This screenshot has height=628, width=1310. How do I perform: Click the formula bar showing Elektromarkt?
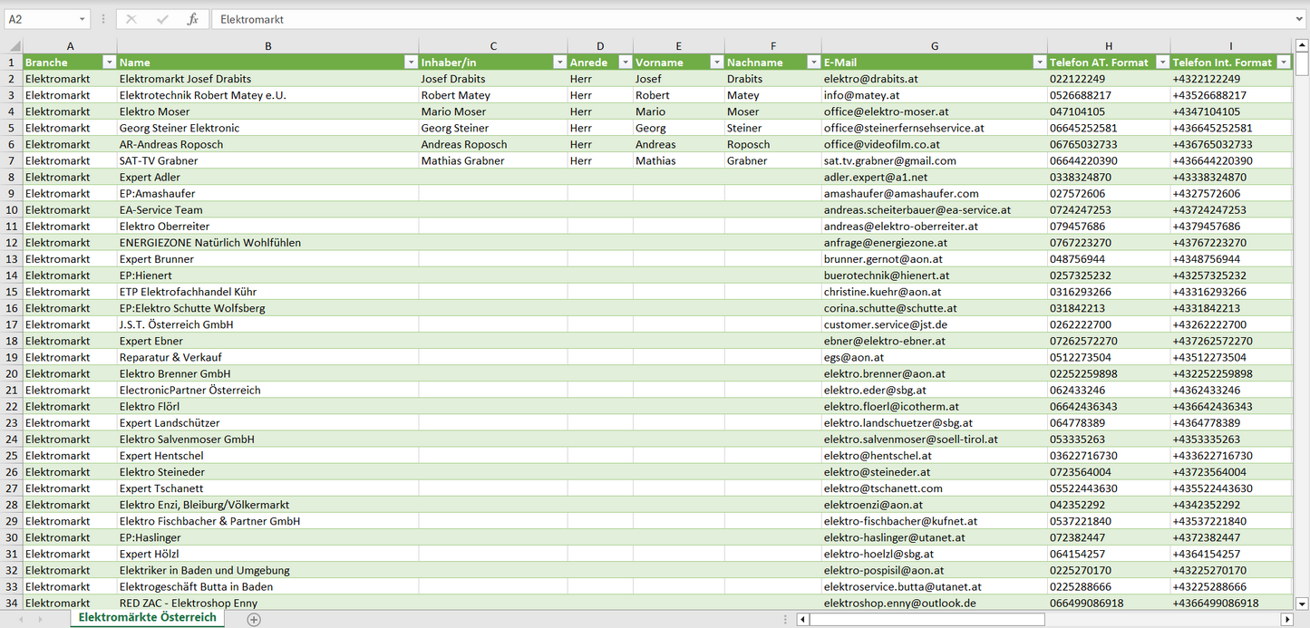coord(725,19)
